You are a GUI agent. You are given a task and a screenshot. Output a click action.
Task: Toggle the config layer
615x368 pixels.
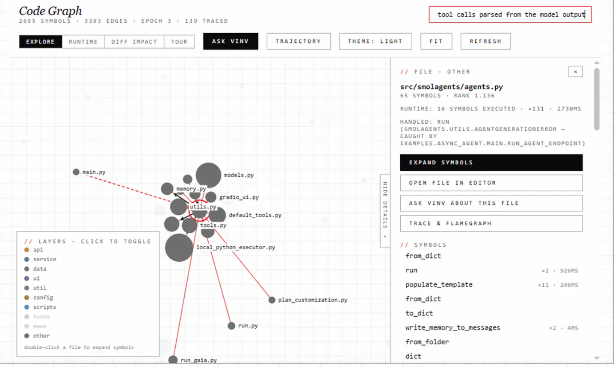[38, 298]
